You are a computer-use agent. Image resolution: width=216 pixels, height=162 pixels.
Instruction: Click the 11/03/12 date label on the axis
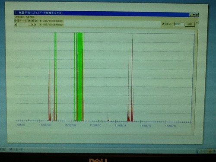(x=146, y=126)
